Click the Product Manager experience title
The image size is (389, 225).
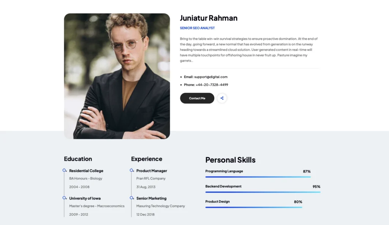(x=152, y=171)
